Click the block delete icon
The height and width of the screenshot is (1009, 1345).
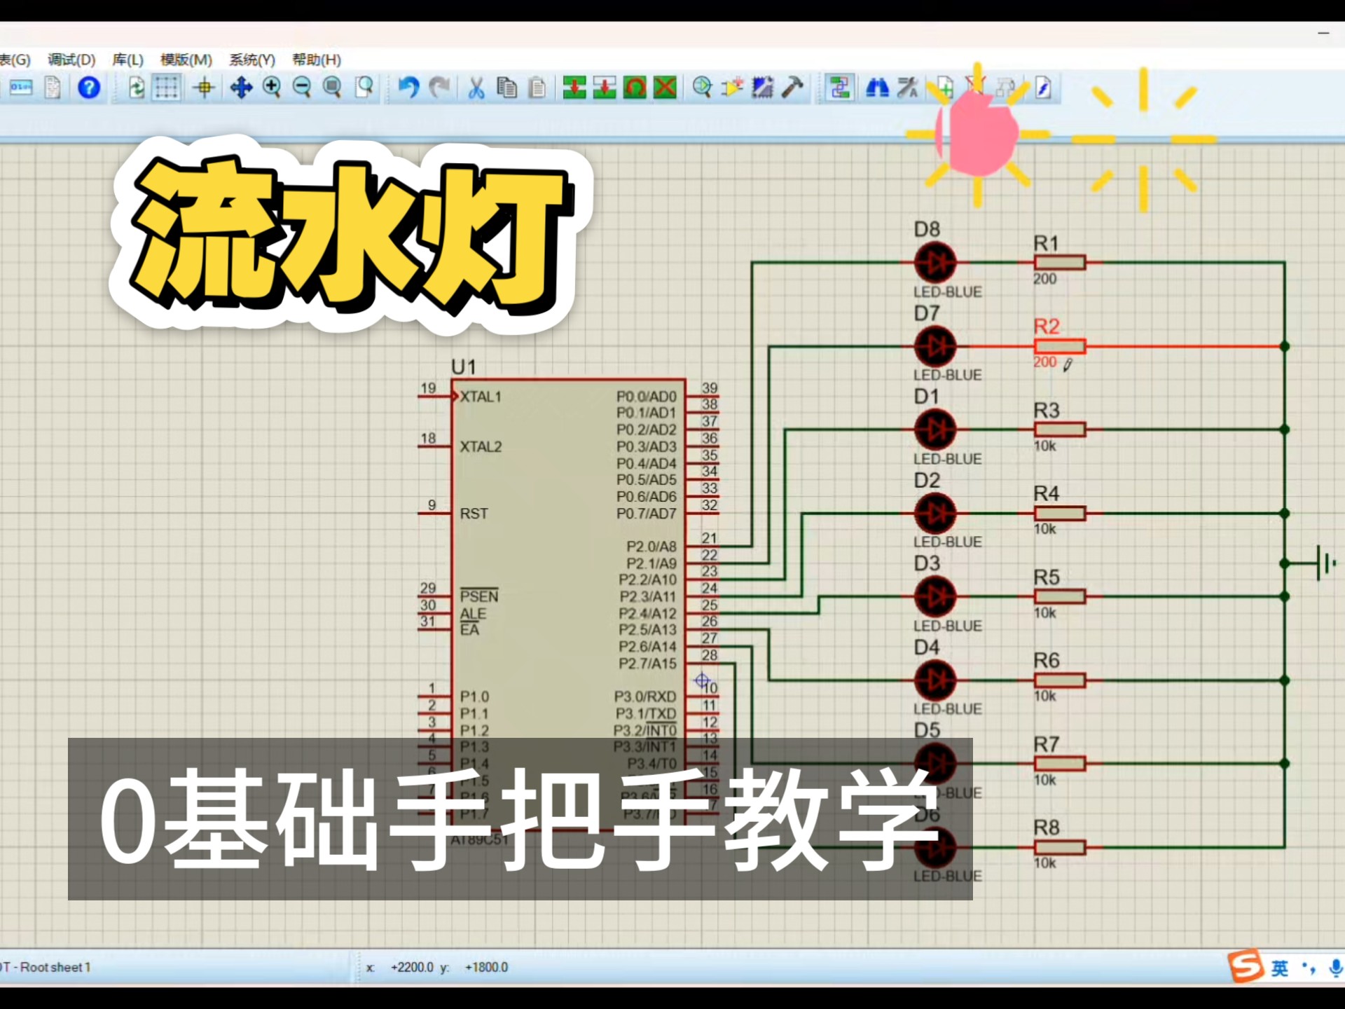665,88
